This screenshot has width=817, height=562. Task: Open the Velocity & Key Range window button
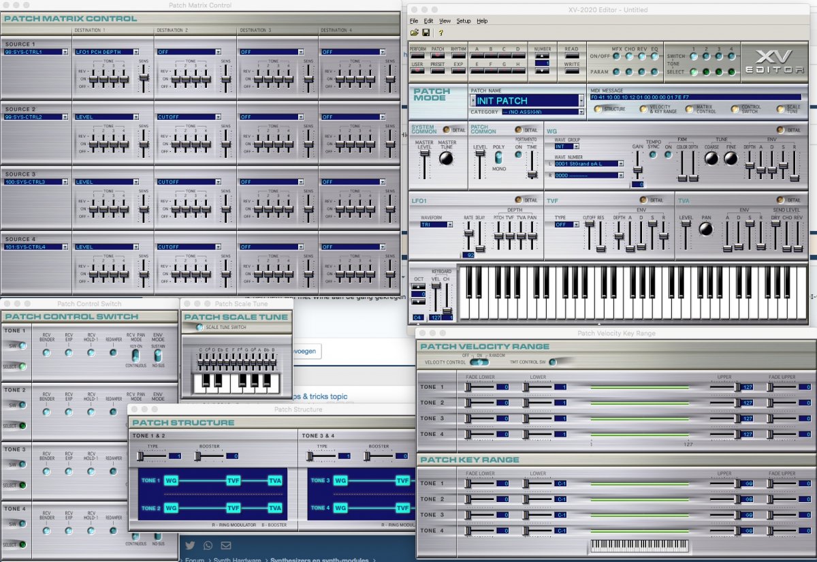[x=644, y=108]
